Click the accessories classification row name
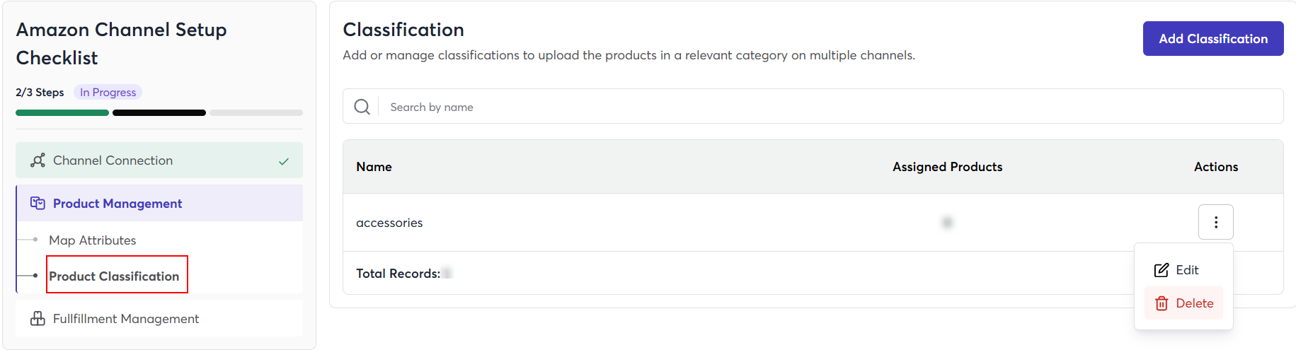 tap(389, 223)
